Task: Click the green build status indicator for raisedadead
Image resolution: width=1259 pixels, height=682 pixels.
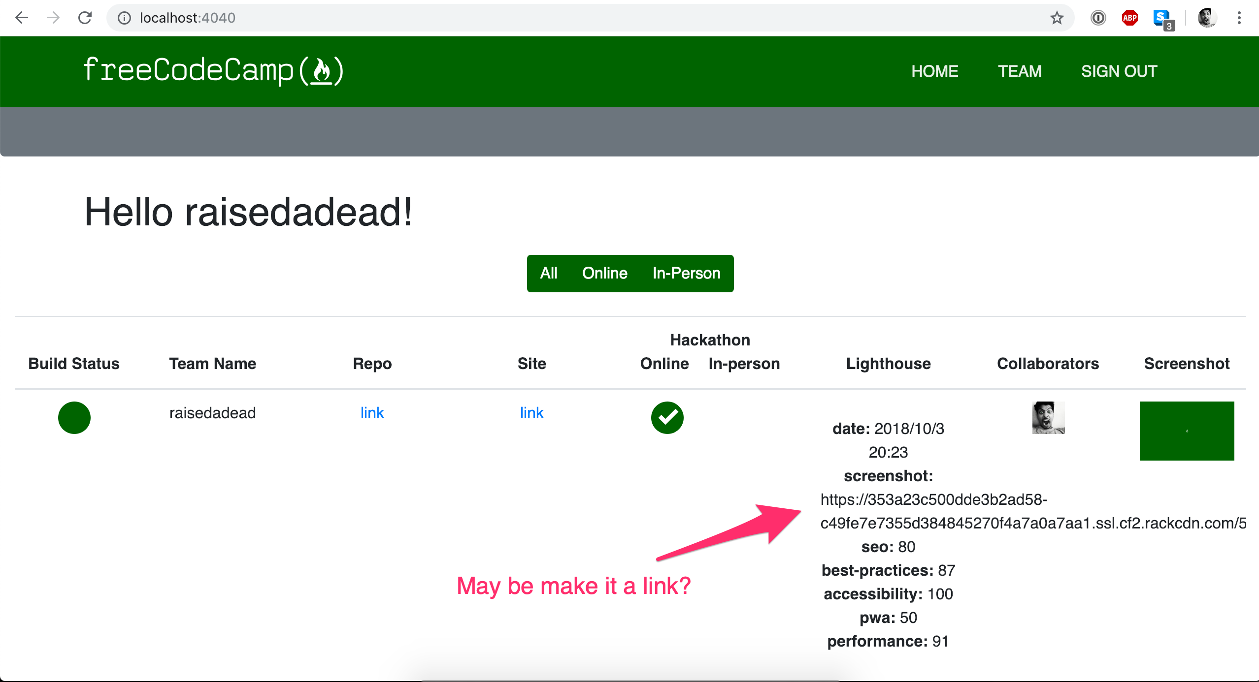Action: coord(74,418)
